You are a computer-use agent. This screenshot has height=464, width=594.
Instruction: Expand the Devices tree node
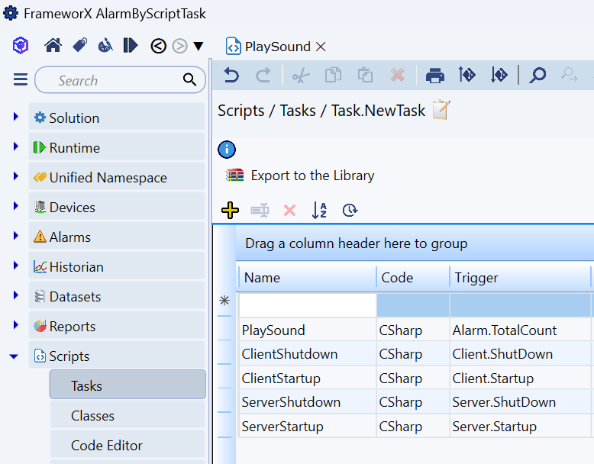pyautogui.click(x=16, y=207)
